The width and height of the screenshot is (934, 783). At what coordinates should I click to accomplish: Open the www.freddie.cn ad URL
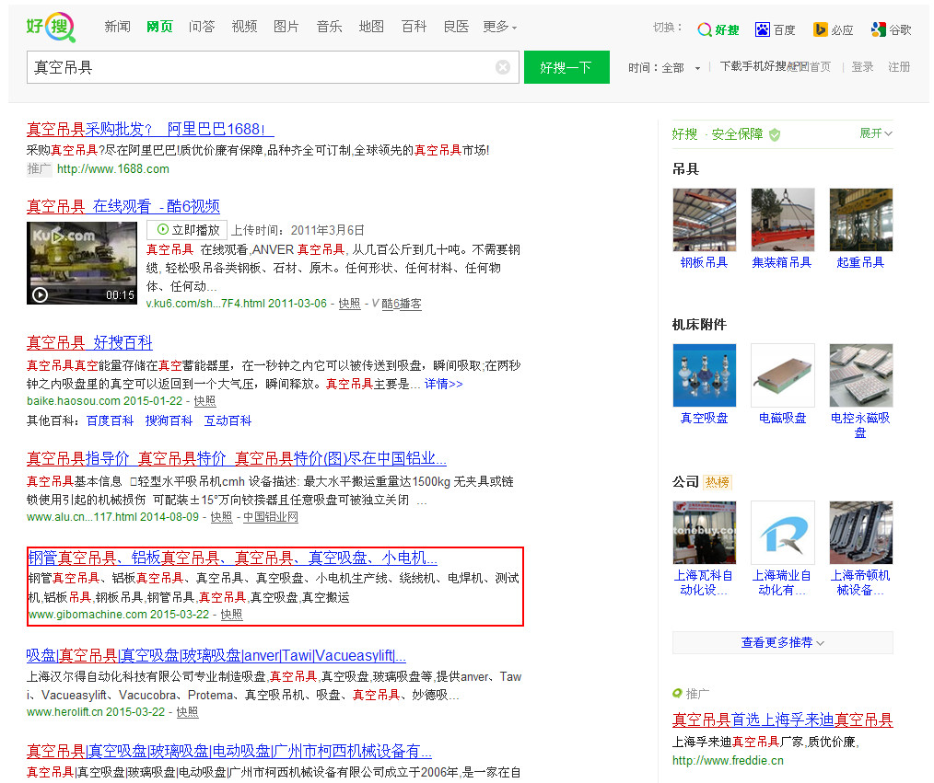pyautogui.click(x=728, y=760)
